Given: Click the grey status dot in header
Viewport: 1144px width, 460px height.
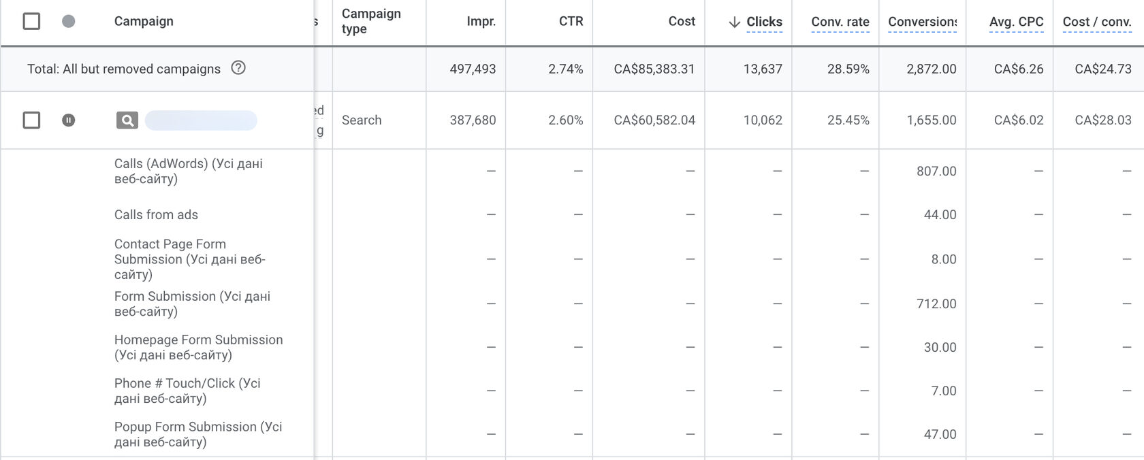Looking at the screenshot, I should 68,21.
